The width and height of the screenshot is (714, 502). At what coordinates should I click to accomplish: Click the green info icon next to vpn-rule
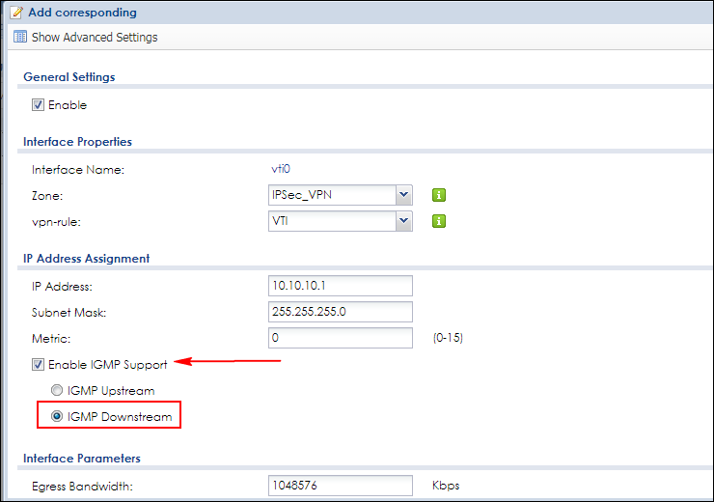[x=439, y=221]
